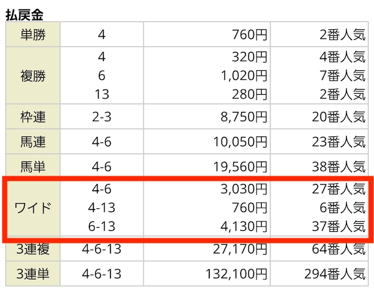Screen dimensions: 374x291
Task: Select the 1,020円 place payout
Action: [x=244, y=76]
